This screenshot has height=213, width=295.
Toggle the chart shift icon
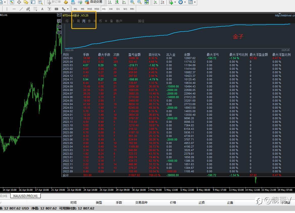click(x=163, y=2)
